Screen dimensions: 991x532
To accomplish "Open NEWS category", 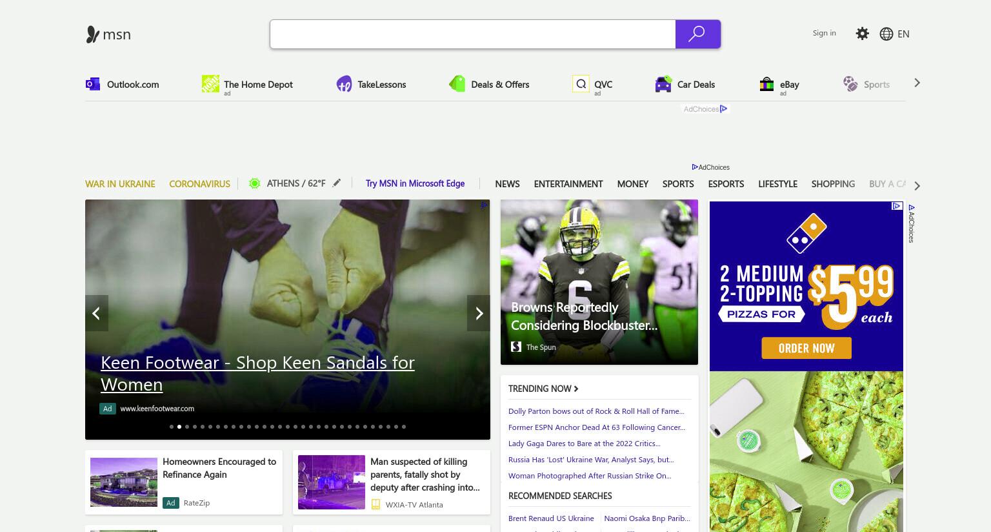I will pos(507,184).
